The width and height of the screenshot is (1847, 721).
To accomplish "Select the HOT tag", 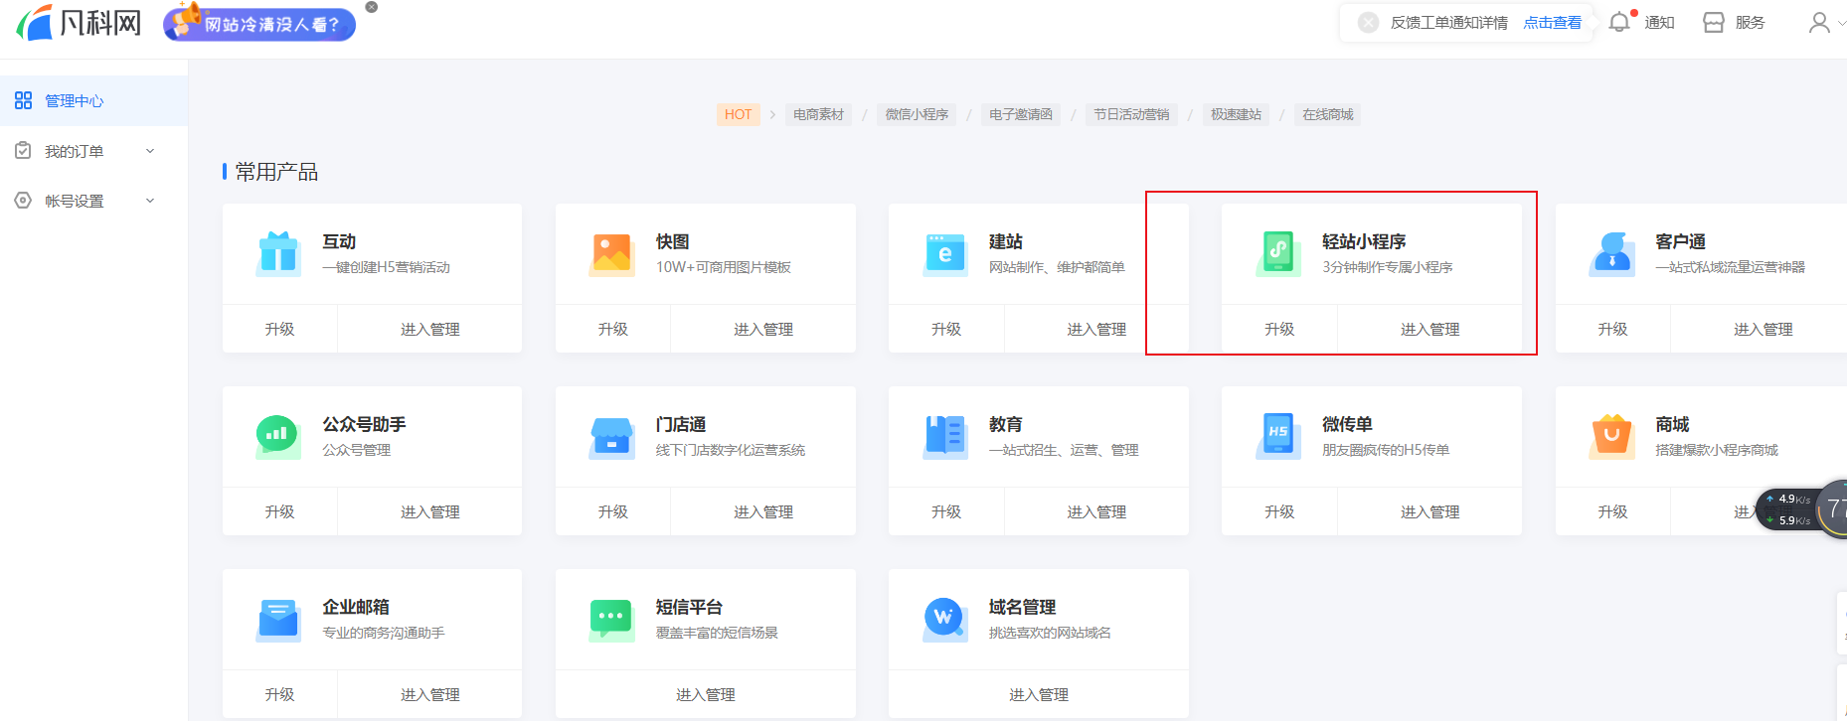I will coord(738,114).
